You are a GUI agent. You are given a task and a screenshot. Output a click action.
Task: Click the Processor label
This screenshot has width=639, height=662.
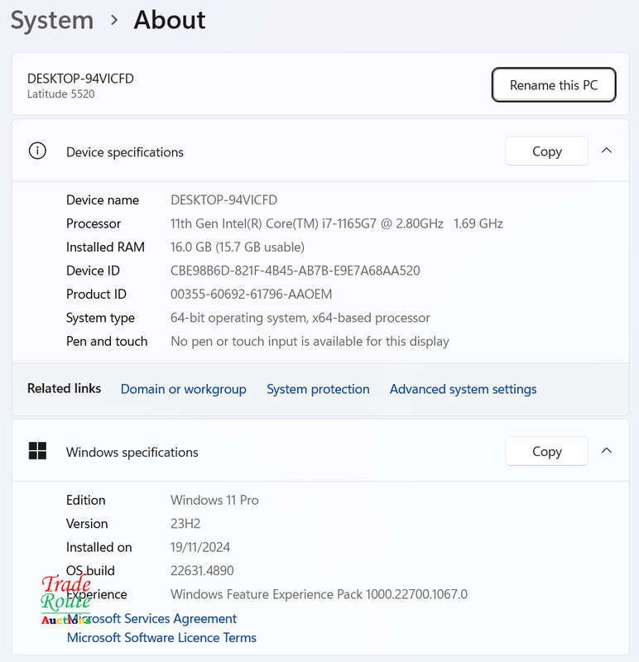[94, 223]
